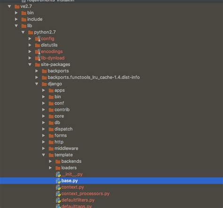Expand the forms folder arrow
Image resolution: width=223 pixels, height=208 pixels.
[x=44, y=136]
